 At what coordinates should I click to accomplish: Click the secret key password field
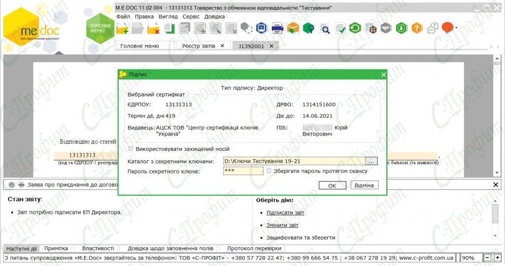[x=243, y=171]
